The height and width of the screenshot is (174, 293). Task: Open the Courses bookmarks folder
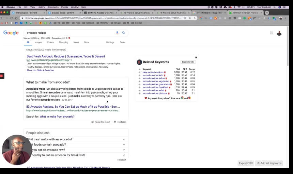pyautogui.click(x=137, y=23)
